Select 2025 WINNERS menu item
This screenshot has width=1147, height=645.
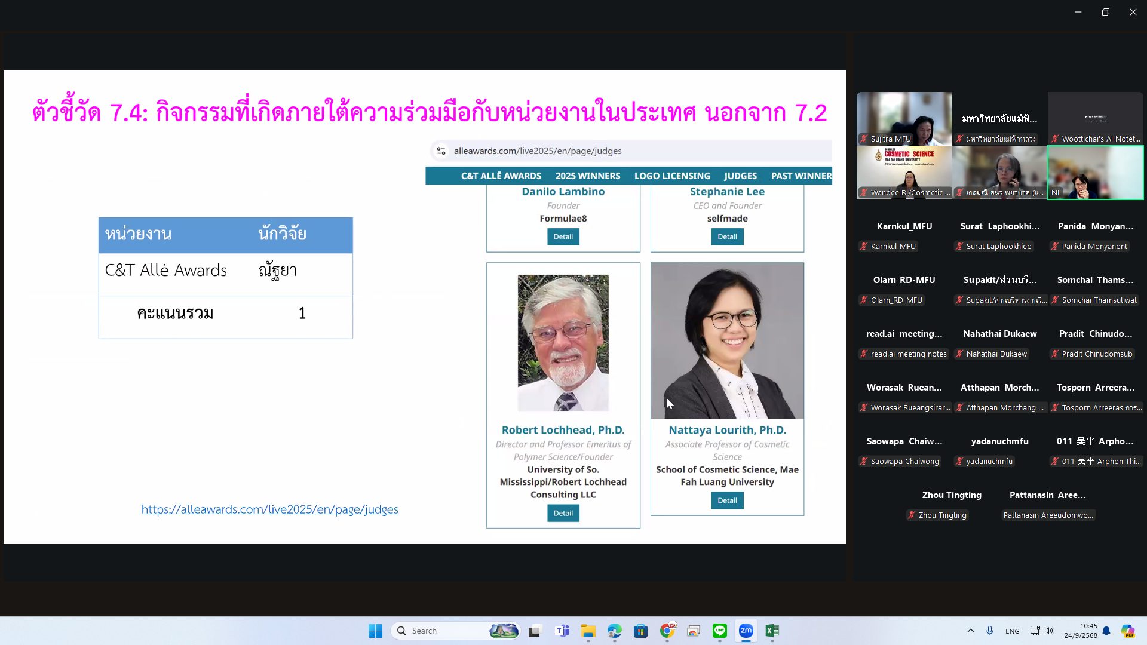pyautogui.click(x=587, y=176)
